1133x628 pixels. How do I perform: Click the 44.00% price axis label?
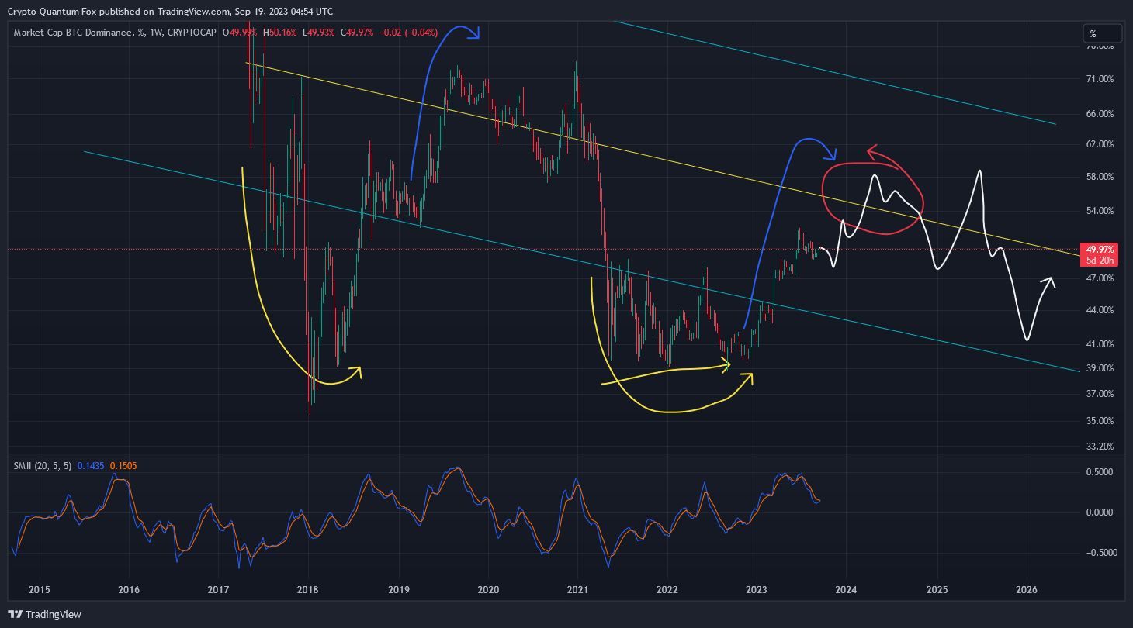(1100, 310)
